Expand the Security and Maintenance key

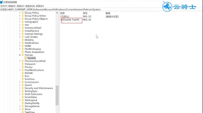20,88
